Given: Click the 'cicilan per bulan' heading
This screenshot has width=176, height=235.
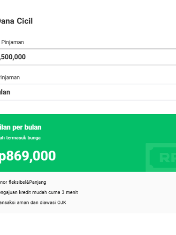Looking at the screenshot, I should tap(21, 127).
